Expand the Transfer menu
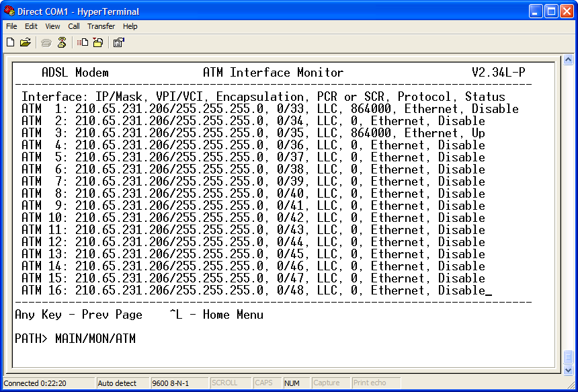 [101, 26]
